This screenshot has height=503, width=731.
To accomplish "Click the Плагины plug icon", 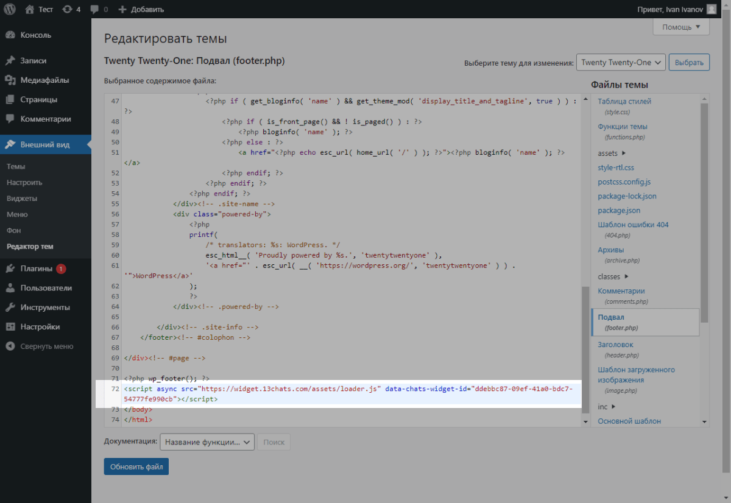I will tap(10, 269).
